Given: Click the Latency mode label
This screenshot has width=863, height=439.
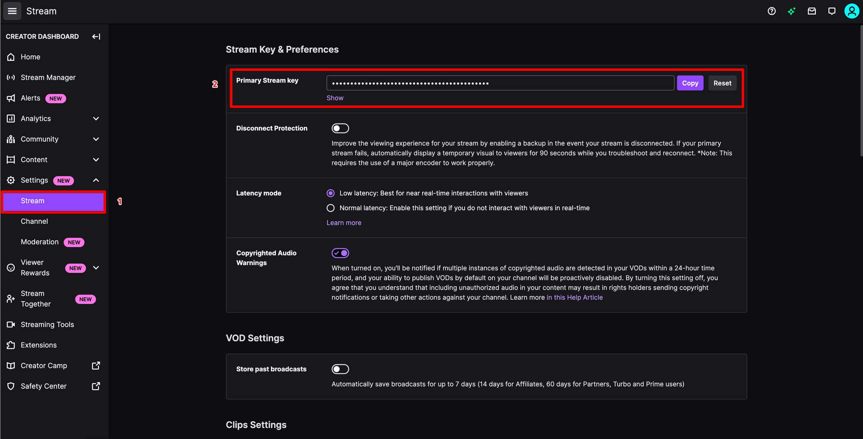Looking at the screenshot, I should coord(259,193).
